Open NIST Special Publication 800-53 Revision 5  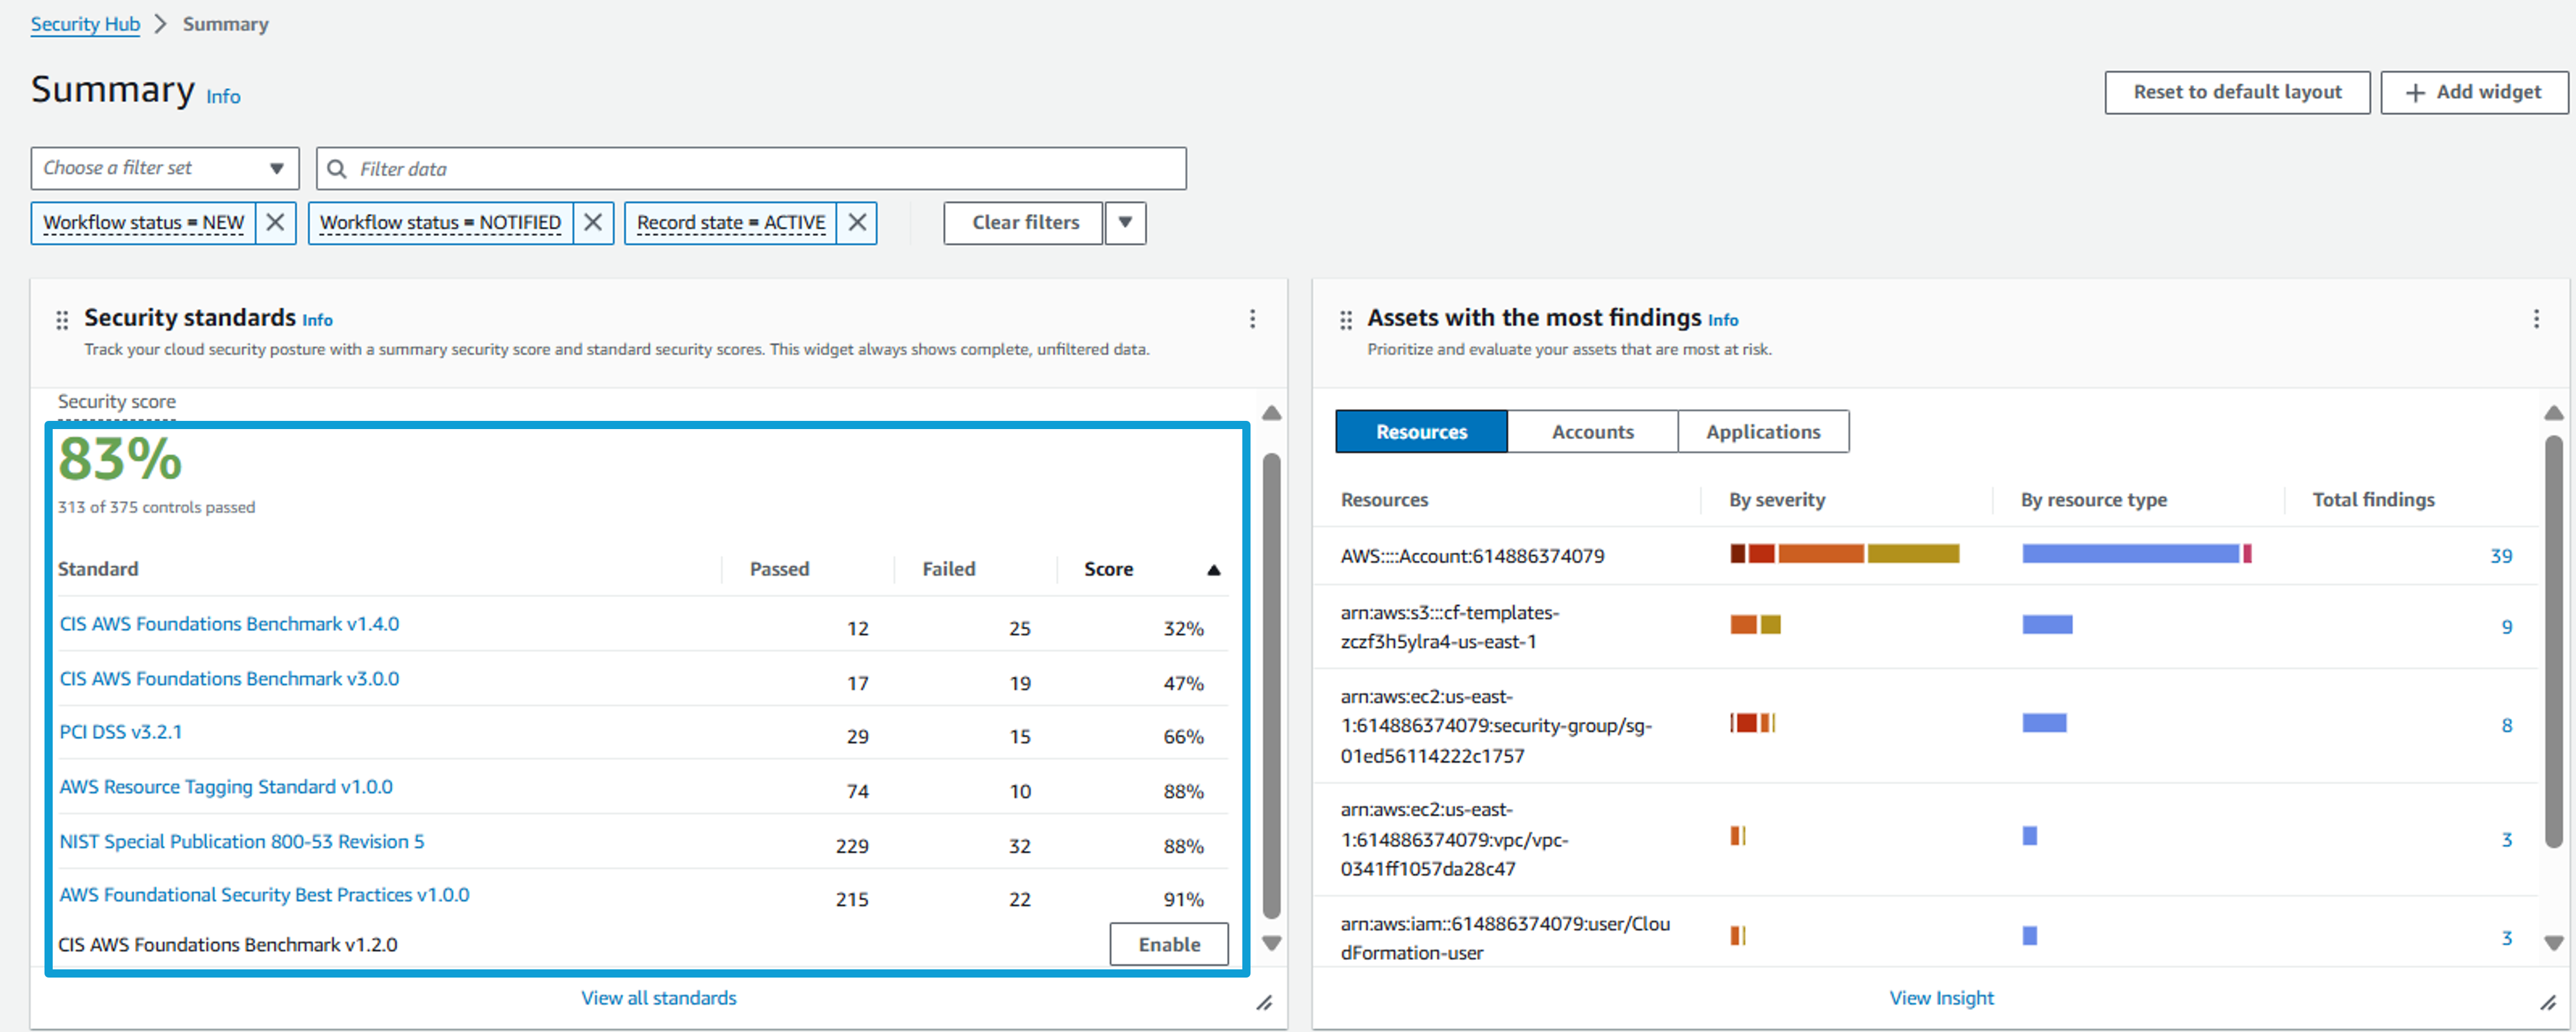pos(242,842)
